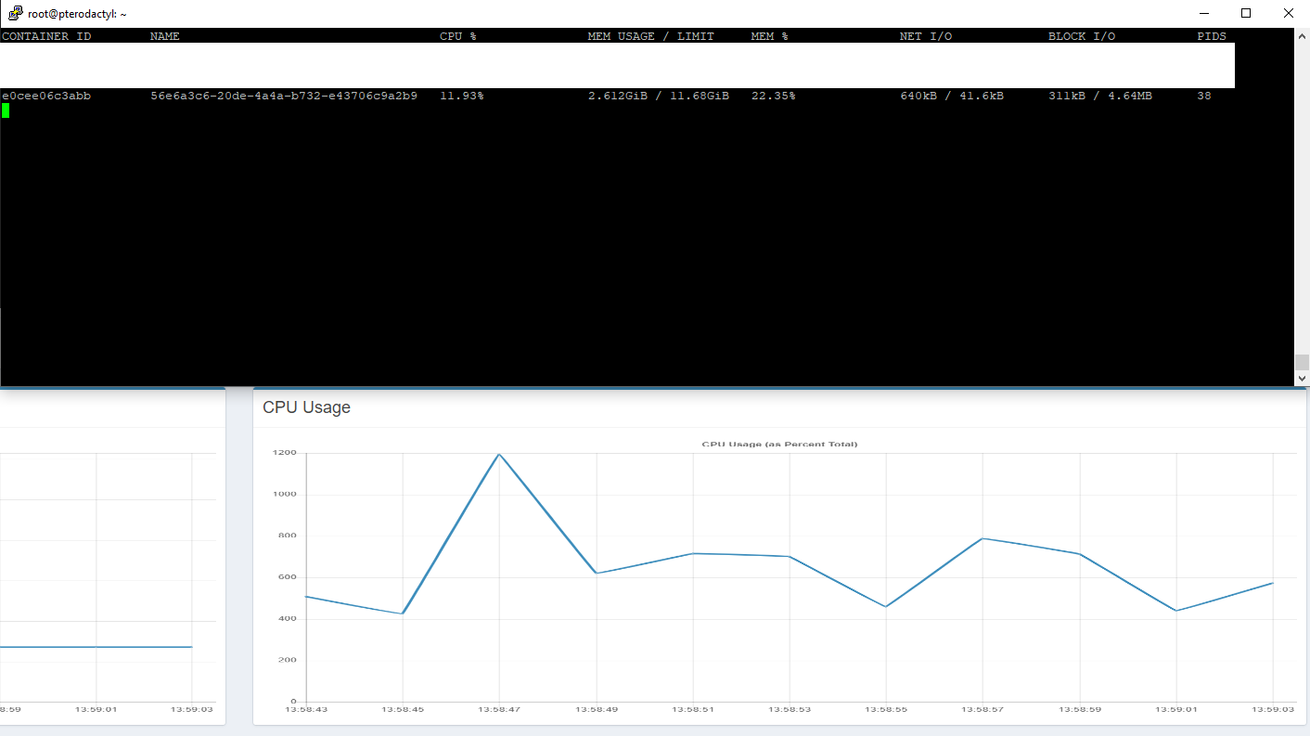Close the root@pterodactyl terminal window
Viewport: 1310px width, 736px height.
pyautogui.click(x=1289, y=13)
